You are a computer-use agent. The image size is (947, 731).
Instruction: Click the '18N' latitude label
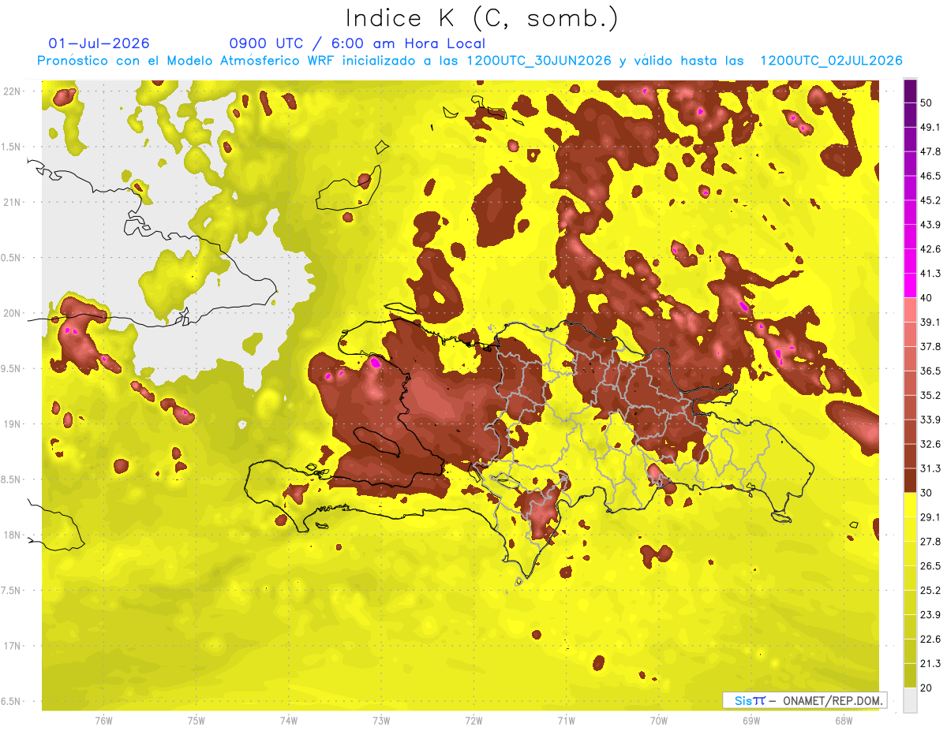[x=13, y=535]
